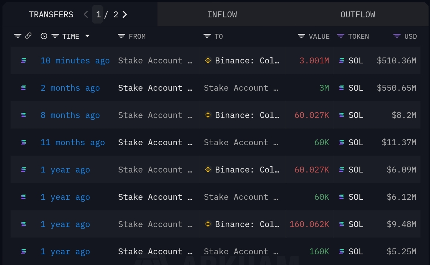The image size is (430, 265).
Task: Open the purple USD filter
Action: 397,36
